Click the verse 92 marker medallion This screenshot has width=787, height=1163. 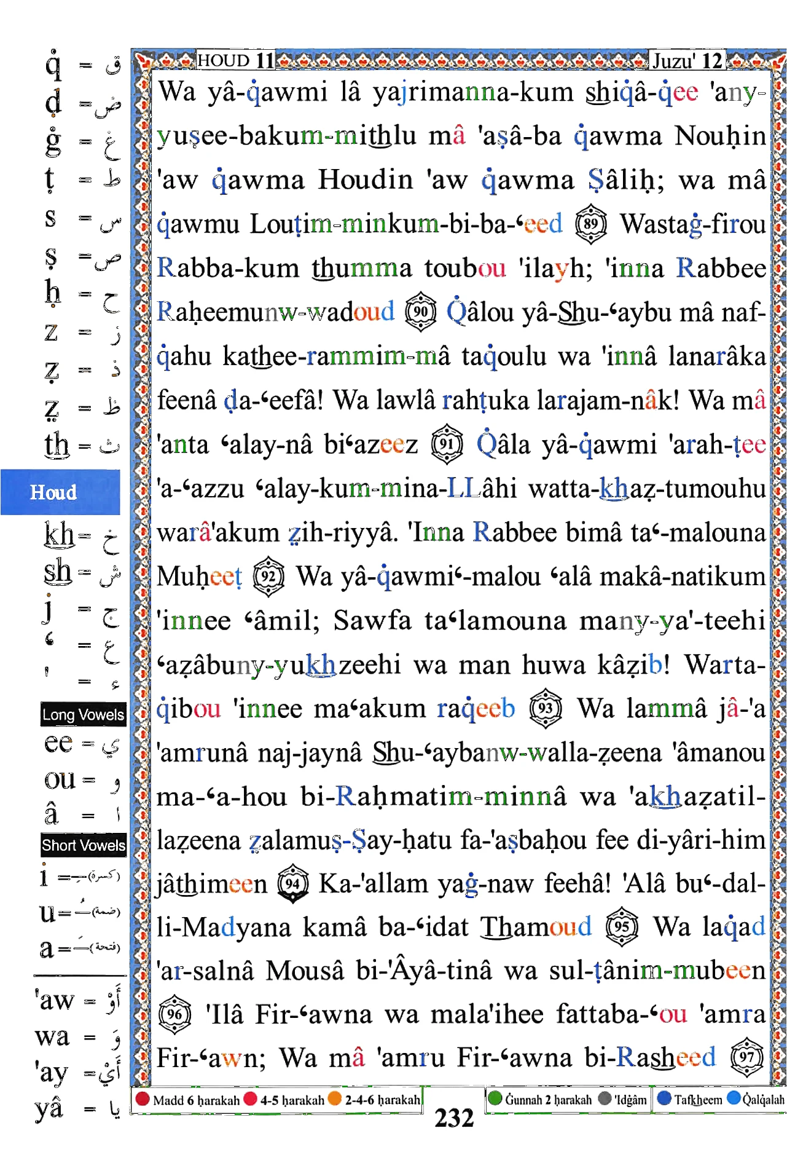[268, 577]
